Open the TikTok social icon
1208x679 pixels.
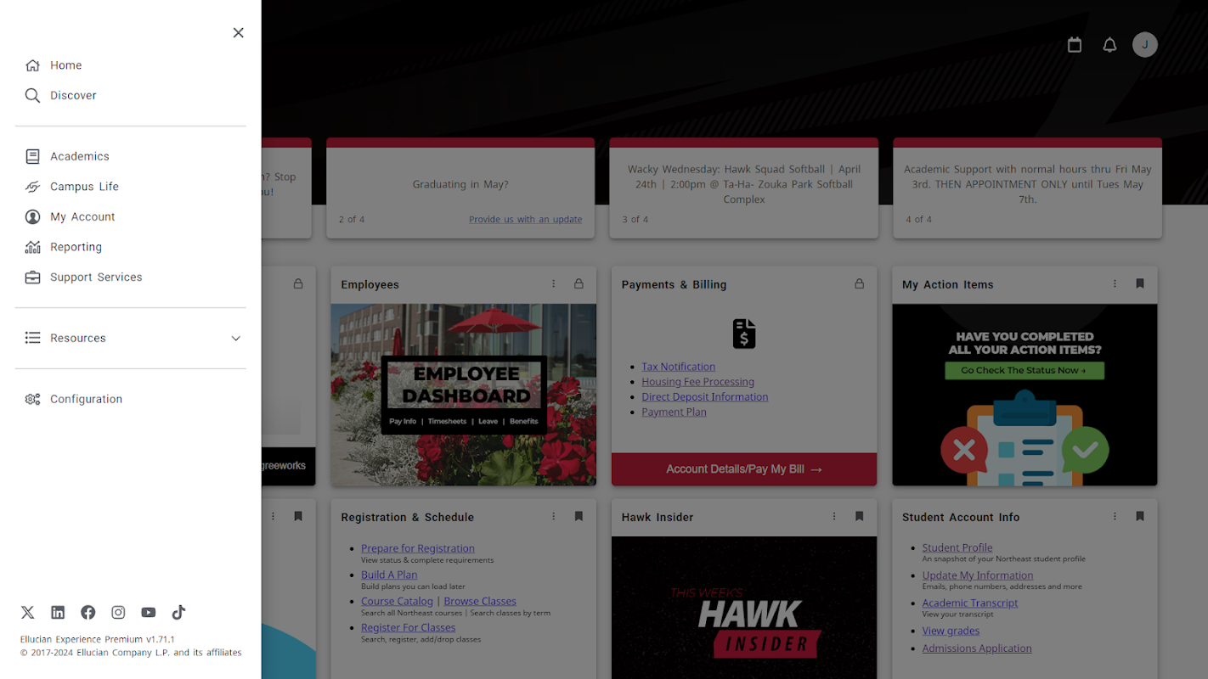coord(178,612)
